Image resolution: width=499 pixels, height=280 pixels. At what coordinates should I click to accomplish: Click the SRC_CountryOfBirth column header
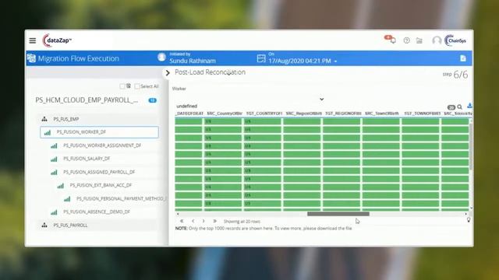pos(225,114)
